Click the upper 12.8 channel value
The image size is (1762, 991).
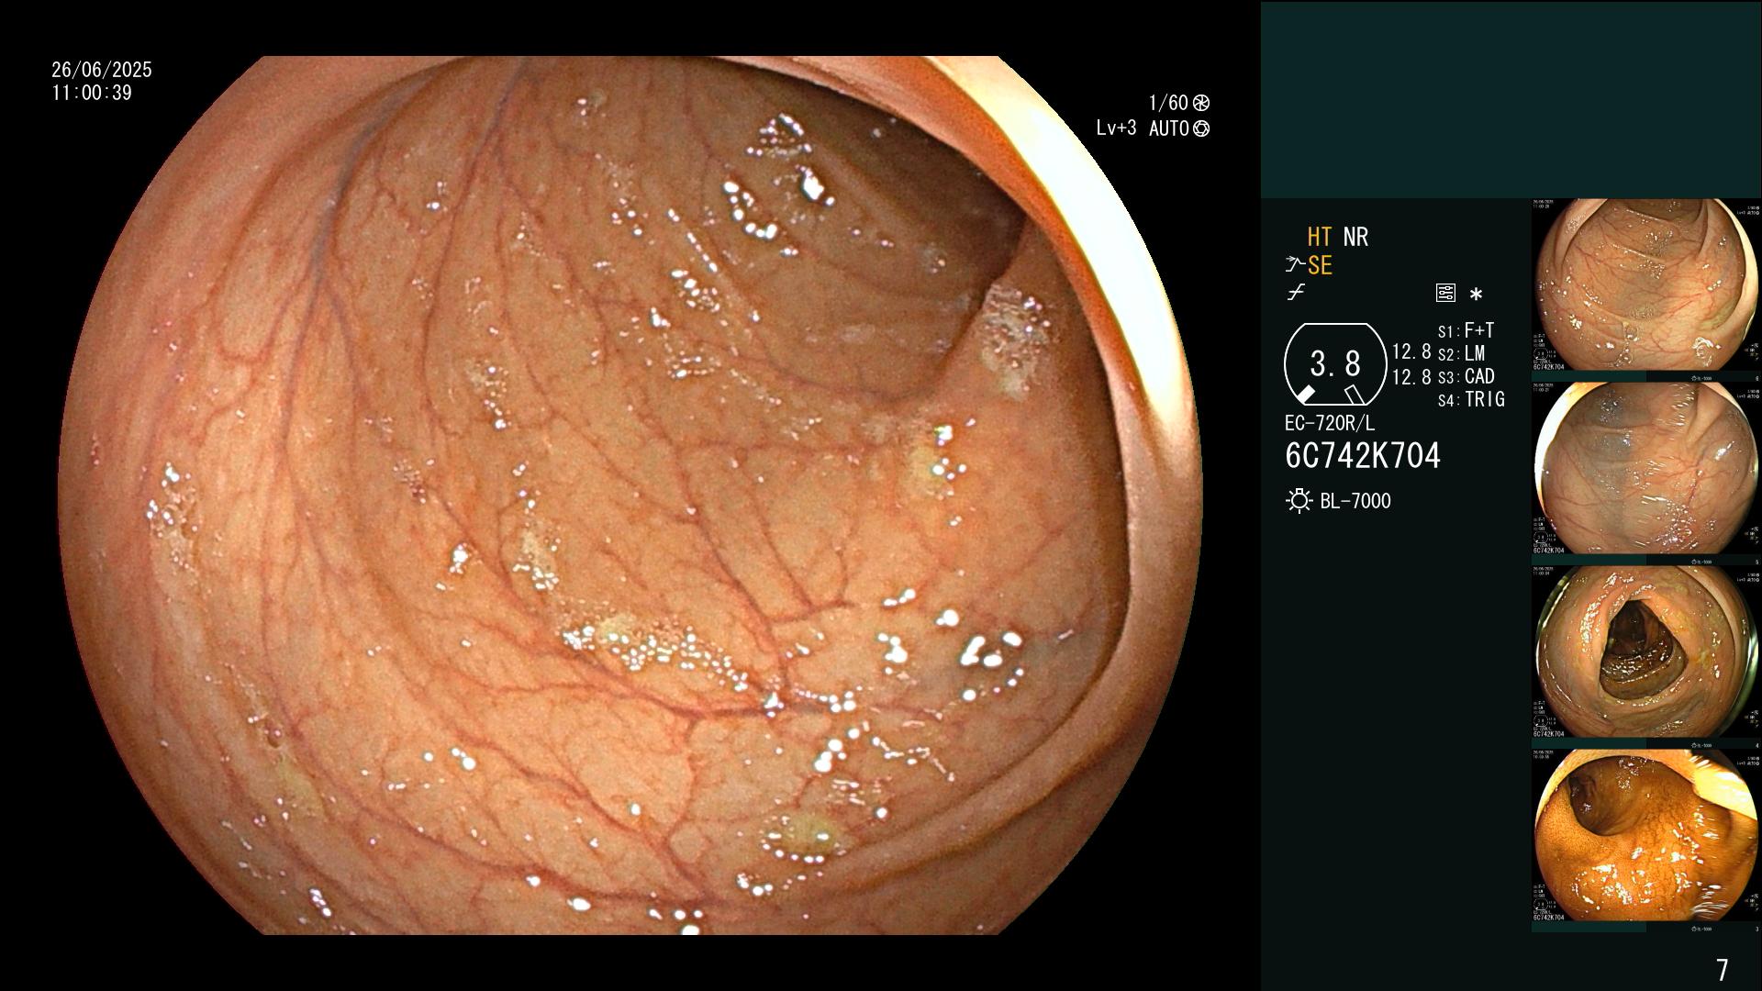click(x=1411, y=352)
